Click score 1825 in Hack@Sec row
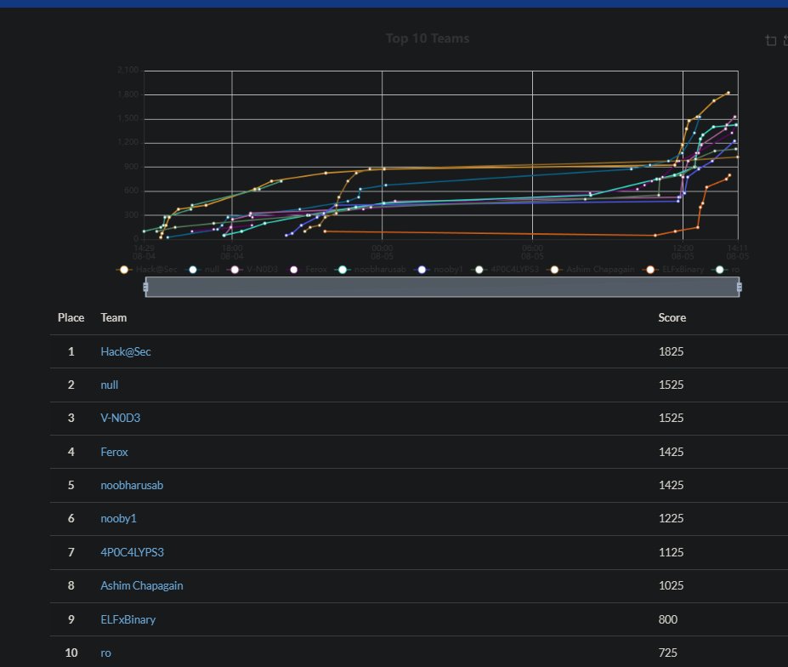The width and height of the screenshot is (788, 667). pos(671,351)
